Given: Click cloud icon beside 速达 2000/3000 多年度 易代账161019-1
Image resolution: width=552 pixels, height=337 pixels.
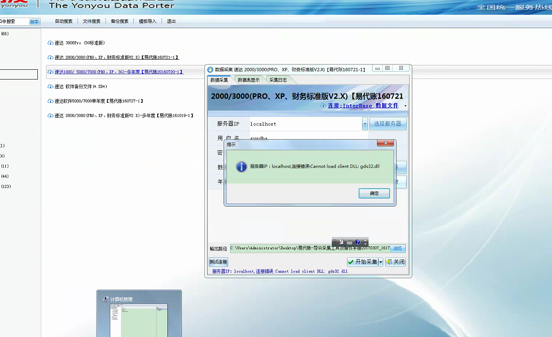Looking at the screenshot, I should tap(50, 115).
